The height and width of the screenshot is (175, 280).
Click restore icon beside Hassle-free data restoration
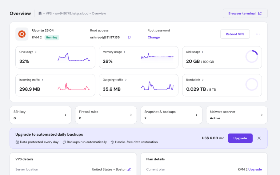(x=112, y=142)
